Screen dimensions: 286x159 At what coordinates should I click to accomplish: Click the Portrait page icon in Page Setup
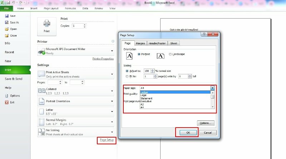(129, 56)
